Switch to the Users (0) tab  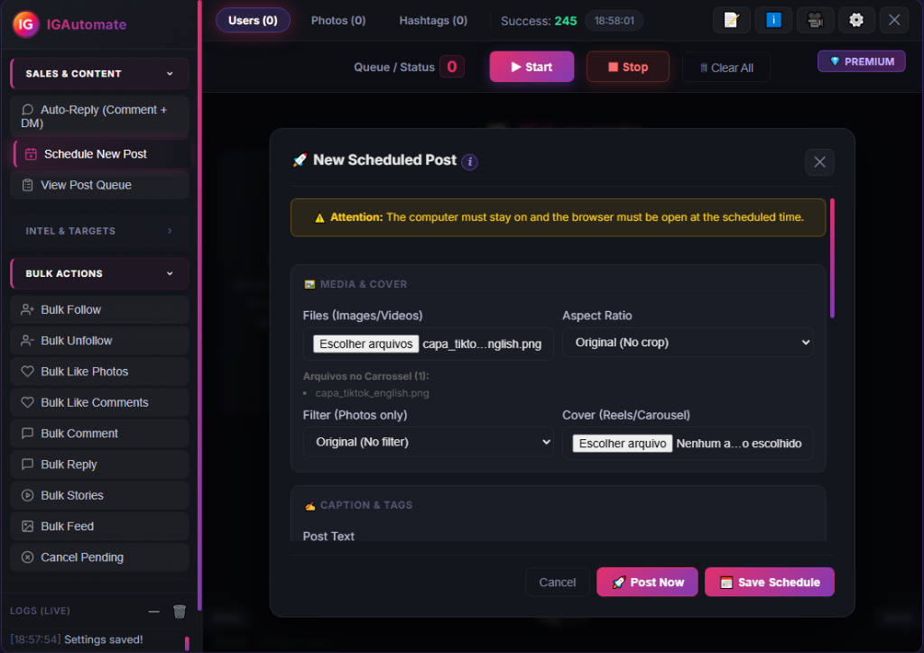coord(253,21)
